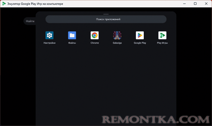Viewport: 212px width, 126px height.
Task: Select the Chrome text label
Action: pos(95,43)
